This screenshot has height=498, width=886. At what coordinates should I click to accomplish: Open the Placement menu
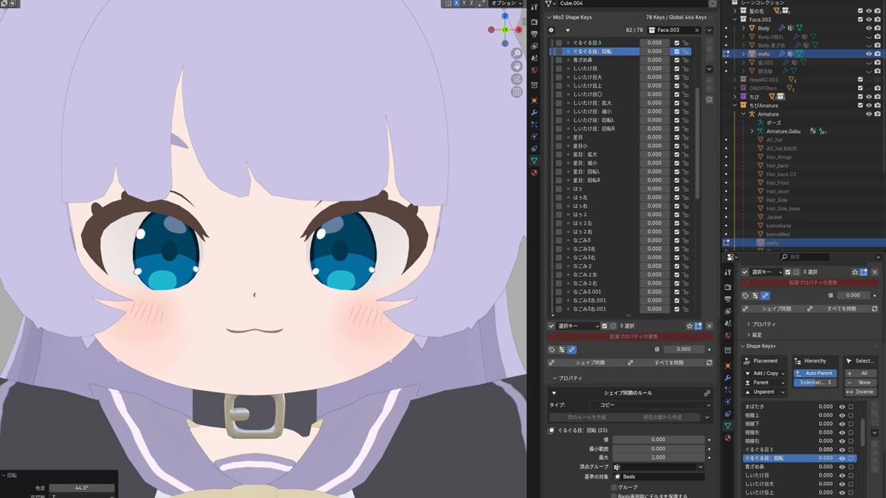pos(765,361)
